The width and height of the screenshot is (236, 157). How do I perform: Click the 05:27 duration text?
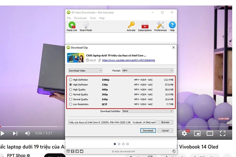(x=93, y=60)
